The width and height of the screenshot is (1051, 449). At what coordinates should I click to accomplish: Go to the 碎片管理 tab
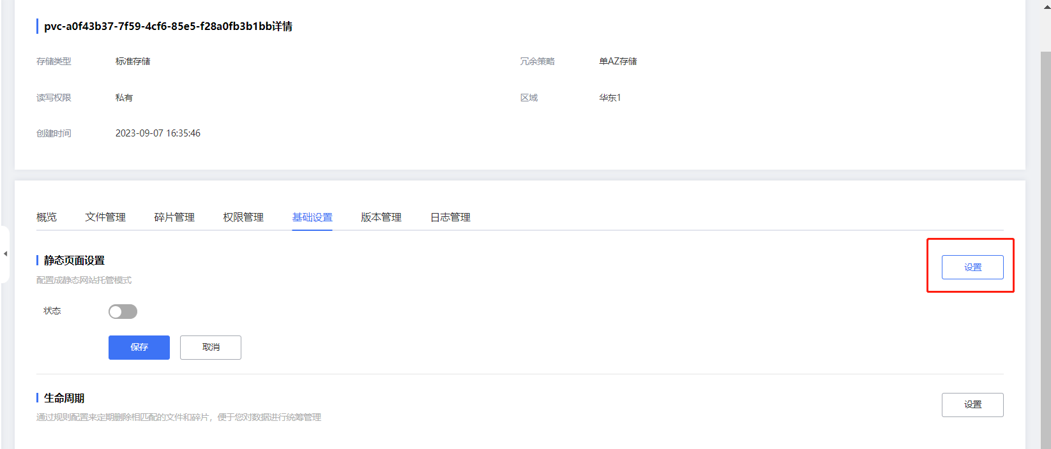pos(174,217)
